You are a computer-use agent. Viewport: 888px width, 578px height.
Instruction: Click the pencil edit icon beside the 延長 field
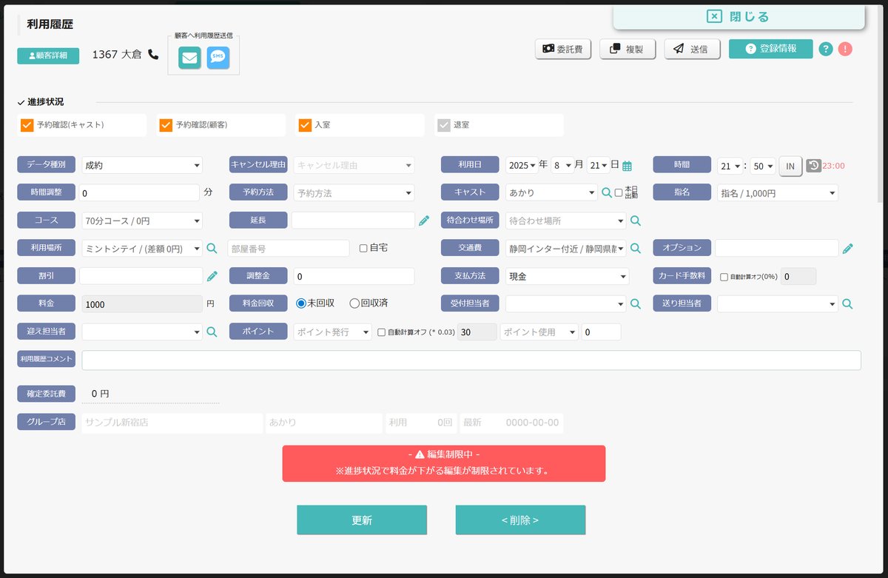click(423, 220)
